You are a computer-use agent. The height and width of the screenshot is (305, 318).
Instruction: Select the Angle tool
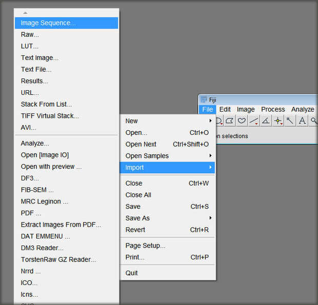[266, 121]
